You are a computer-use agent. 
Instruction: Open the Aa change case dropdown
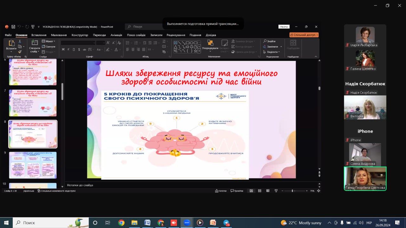click(x=99, y=49)
